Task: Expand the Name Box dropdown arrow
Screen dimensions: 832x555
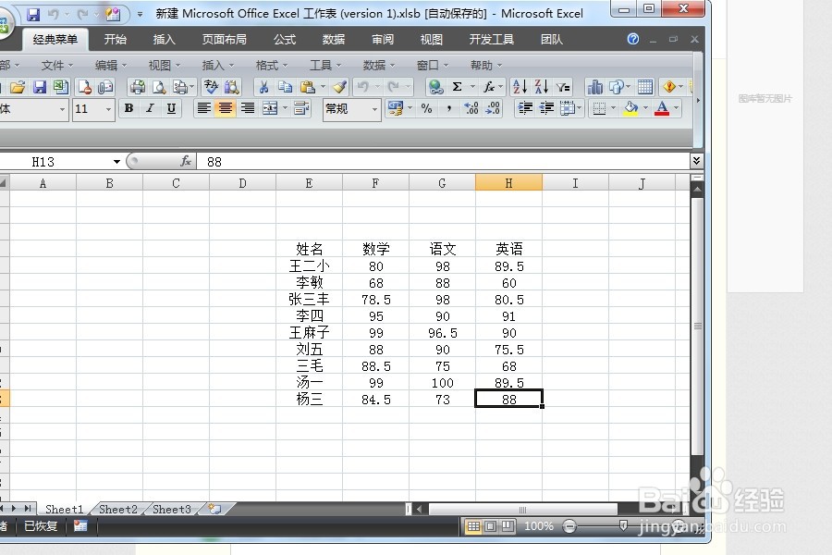Action: tap(116, 162)
